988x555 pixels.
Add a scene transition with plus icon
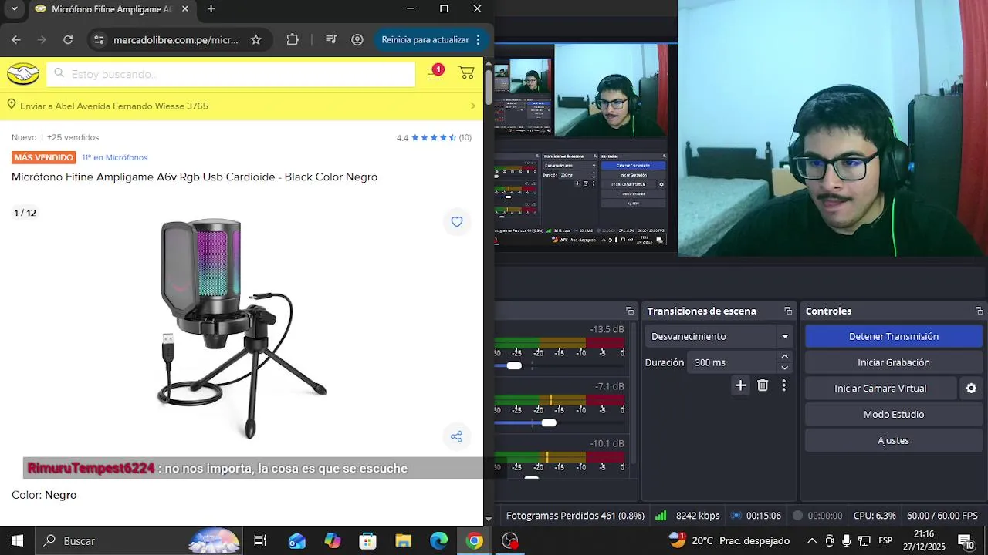point(740,385)
